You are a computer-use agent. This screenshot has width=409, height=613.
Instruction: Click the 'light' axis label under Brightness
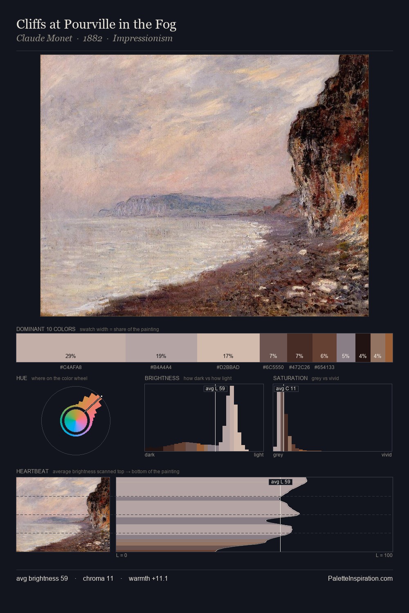point(258,455)
